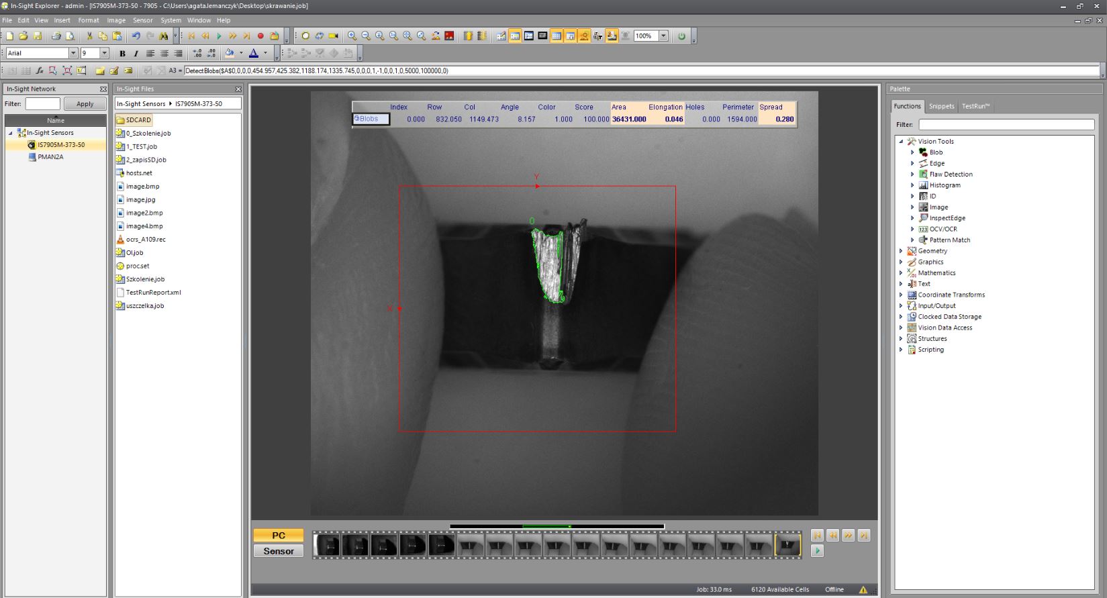Undo the last action
This screenshot has width=1107, height=598.
point(136,36)
